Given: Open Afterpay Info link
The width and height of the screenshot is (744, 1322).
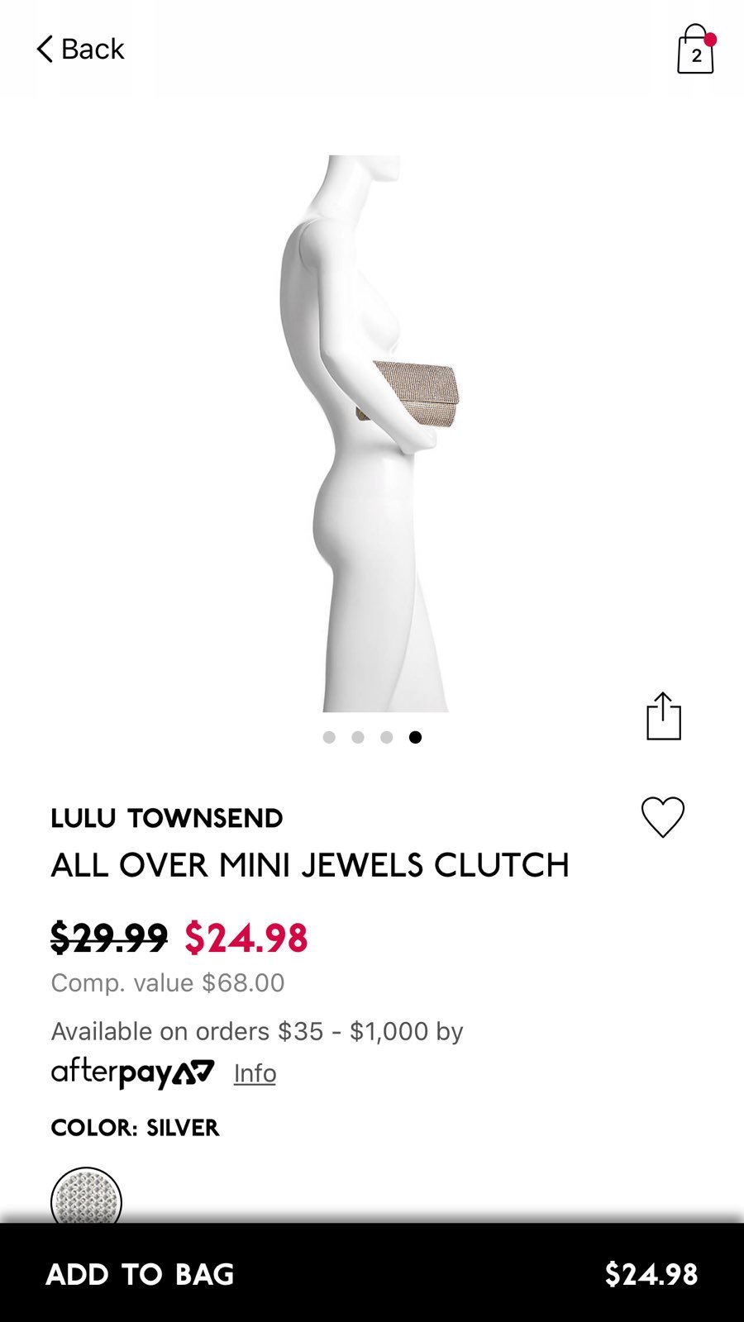Looking at the screenshot, I should 255,1073.
